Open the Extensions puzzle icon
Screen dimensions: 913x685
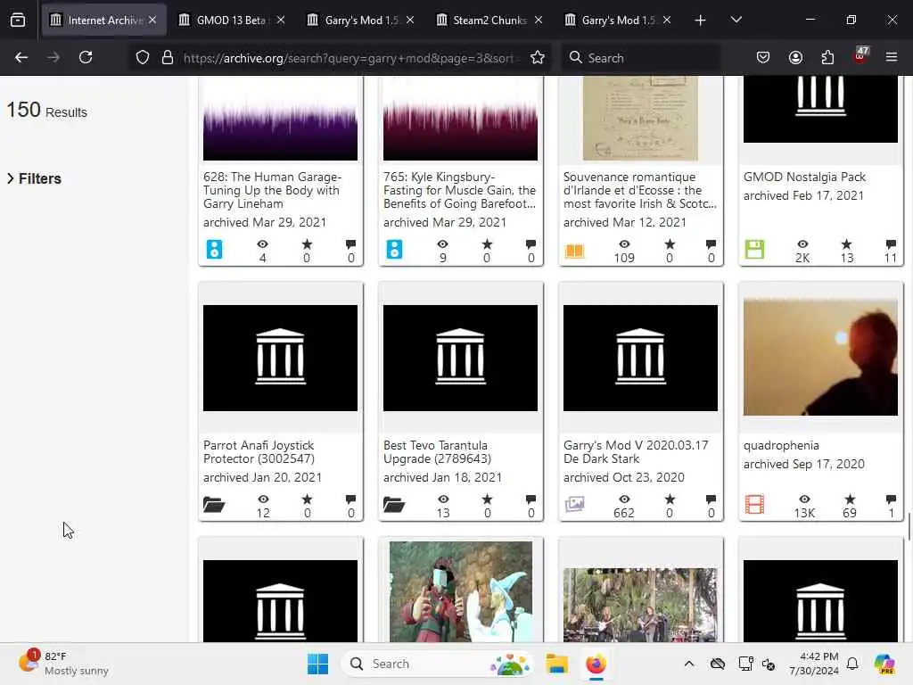pyautogui.click(x=827, y=57)
